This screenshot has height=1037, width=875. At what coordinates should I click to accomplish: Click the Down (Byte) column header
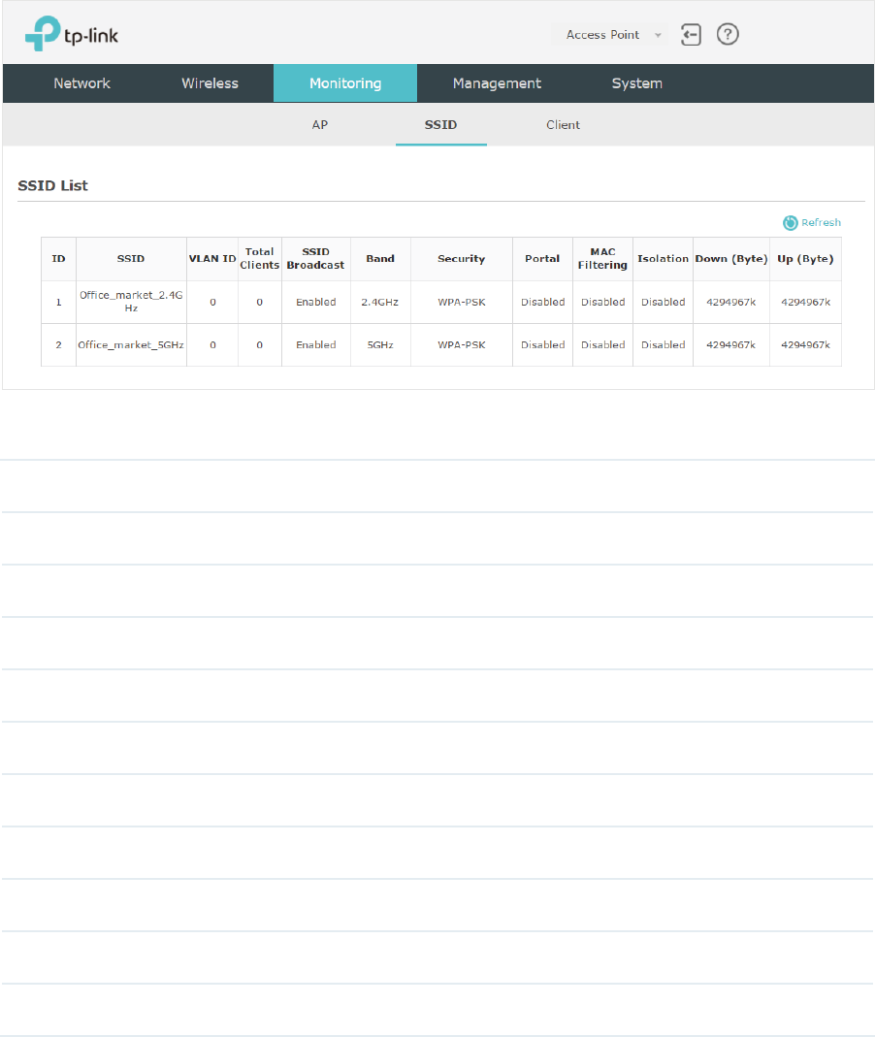(x=731, y=259)
